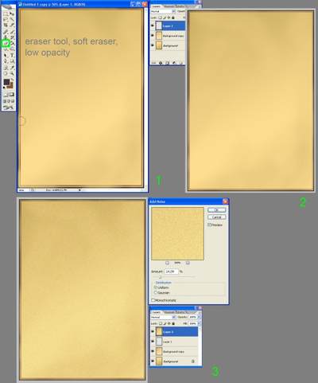Choose the Zoom tool in toolbox
318x383 pixels.
12,73
